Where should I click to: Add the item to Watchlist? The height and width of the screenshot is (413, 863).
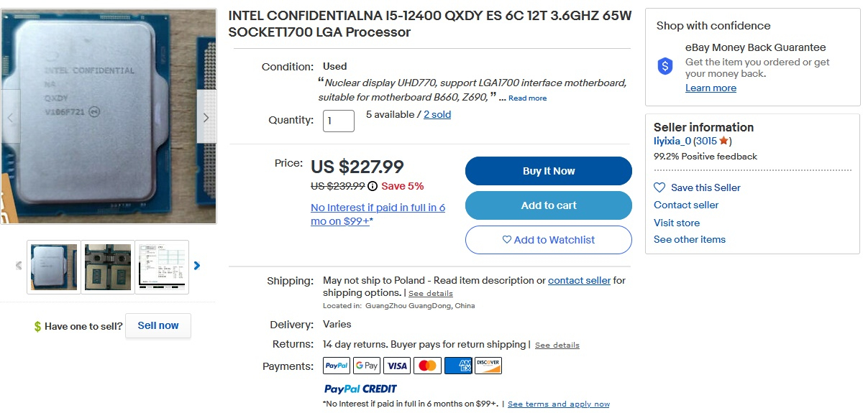[x=549, y=240]
